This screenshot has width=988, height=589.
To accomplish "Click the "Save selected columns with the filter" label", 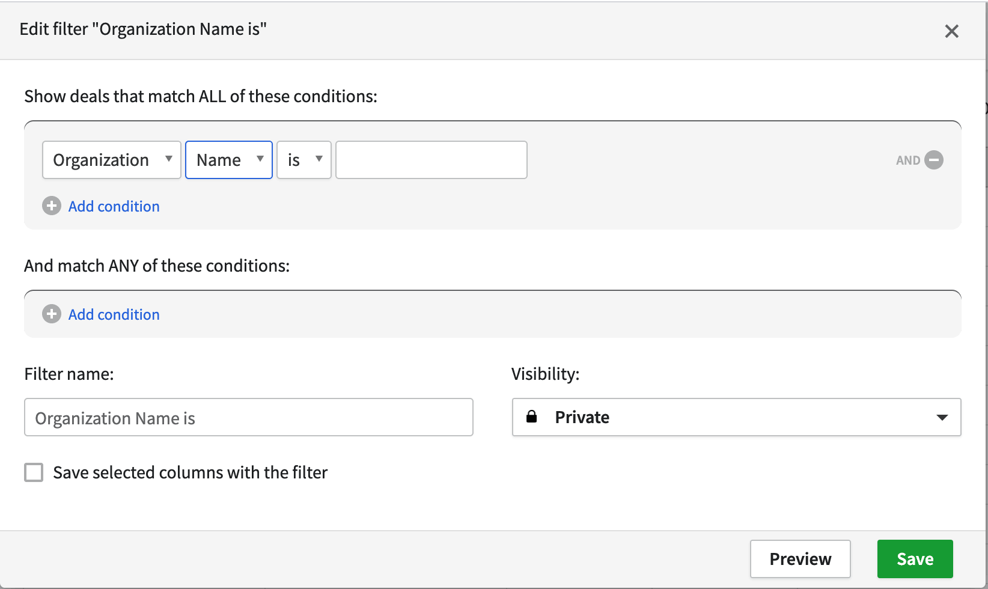I will click(190, 472).
